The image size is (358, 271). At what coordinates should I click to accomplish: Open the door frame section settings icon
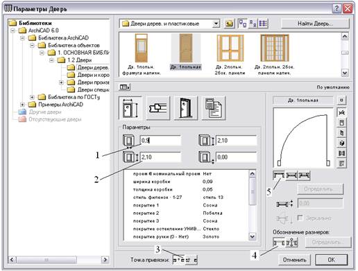pos(158,108)
